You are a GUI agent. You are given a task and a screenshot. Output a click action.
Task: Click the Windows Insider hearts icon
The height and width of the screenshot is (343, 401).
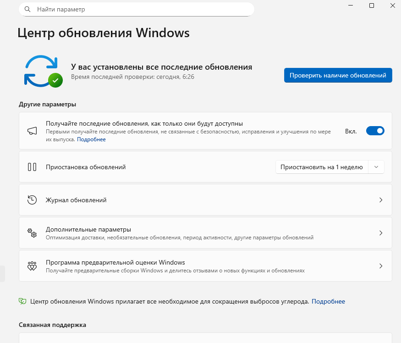coord(32,266)
